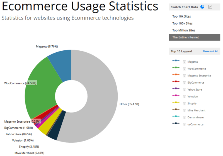
Task: Click the pink Volusion legend marker
Action: point(176,95)
